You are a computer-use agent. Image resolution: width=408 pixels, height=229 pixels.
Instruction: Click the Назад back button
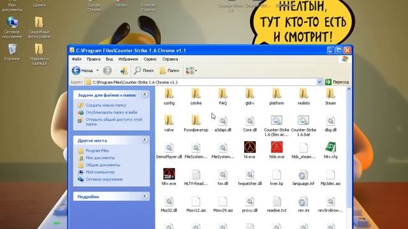click(82, 71)
